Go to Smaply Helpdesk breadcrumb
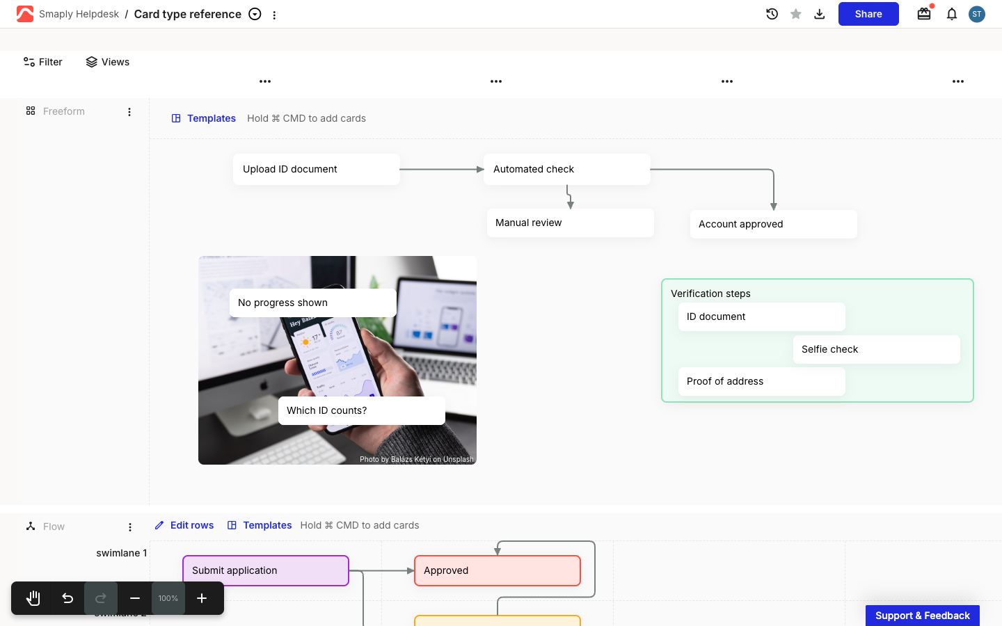This screenshot has height=626, width=1002. pyautogui.click(x=79, y=14)
